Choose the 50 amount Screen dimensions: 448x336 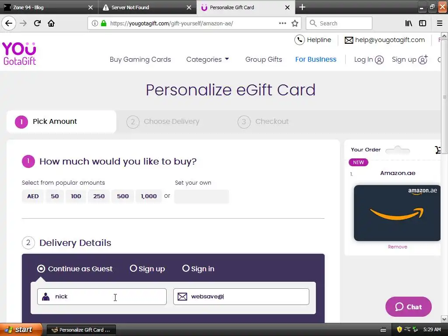click(55, 196)
